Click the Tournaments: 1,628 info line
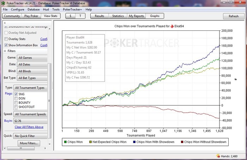Screen dimensions: 247x160 79,42
